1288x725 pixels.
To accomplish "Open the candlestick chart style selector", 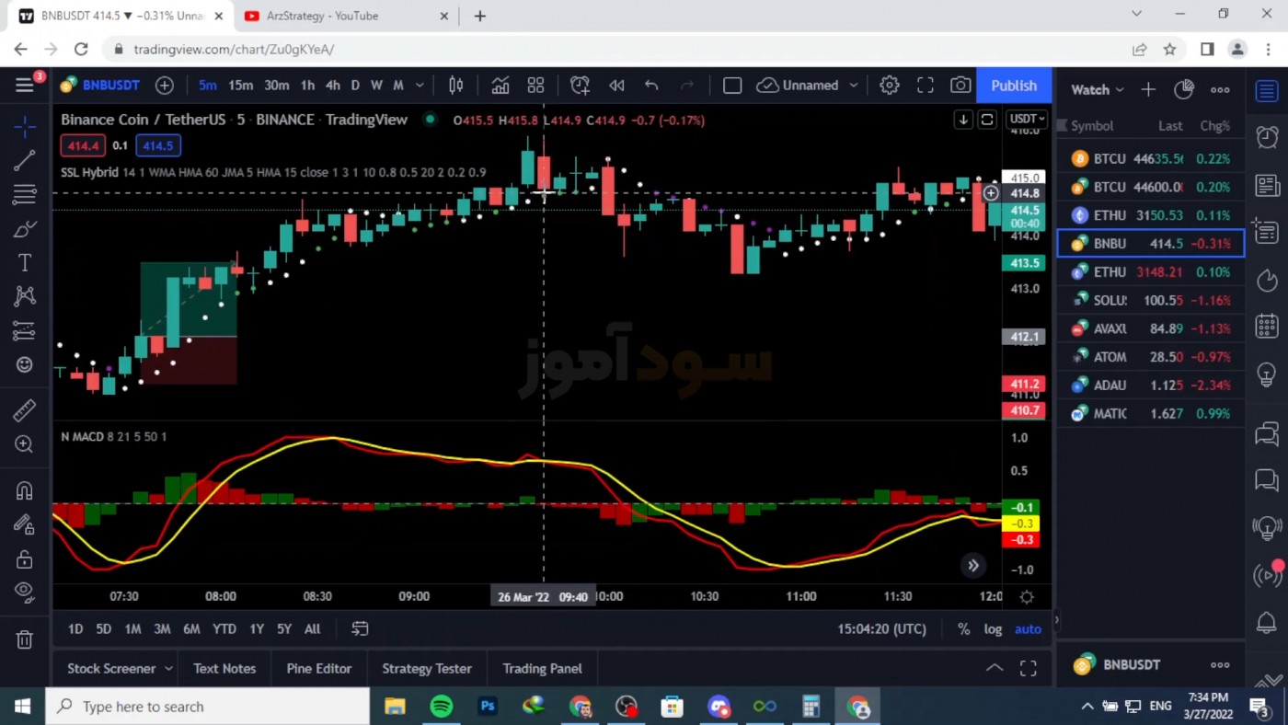I will click(x=456, y=86).
